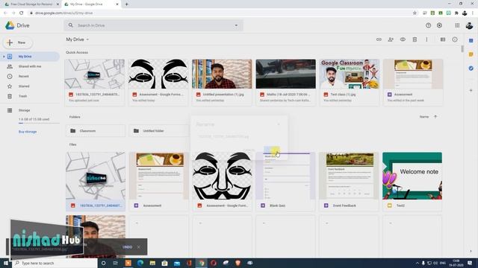The width and height of the screenshot is (478, 268).
Task: Reverse sort direction arrow
Action: pyautogui.click(x=435, y=117)
